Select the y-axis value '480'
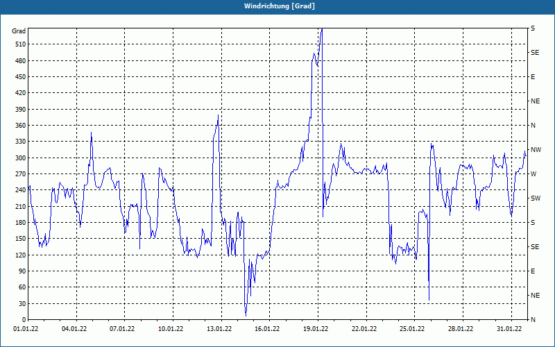555x347 pixels. coord(21,61)
